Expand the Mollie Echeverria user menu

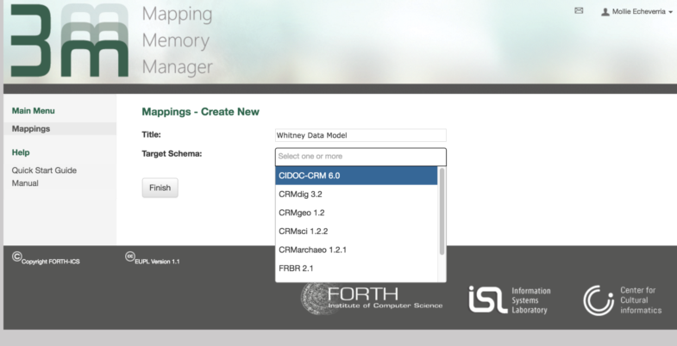click(637, 12)
